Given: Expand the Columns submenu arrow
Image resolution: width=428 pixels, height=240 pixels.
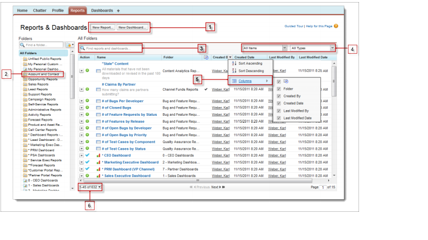Looking at the screenshot, I should (267, 81).
